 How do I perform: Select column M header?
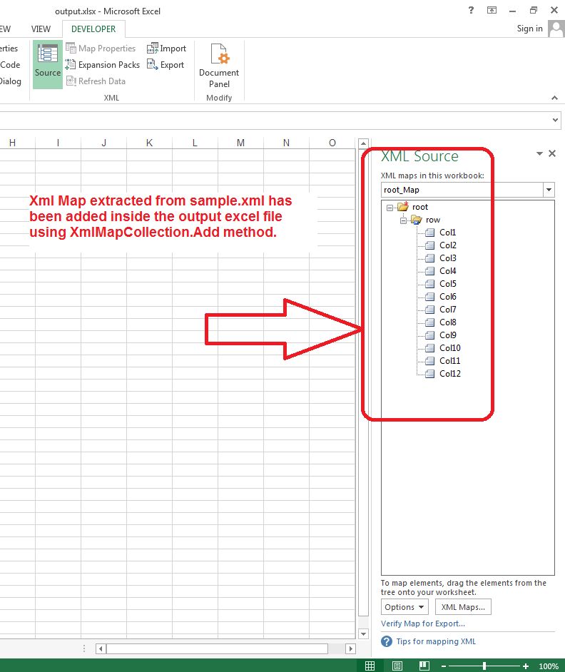[240, 143]
